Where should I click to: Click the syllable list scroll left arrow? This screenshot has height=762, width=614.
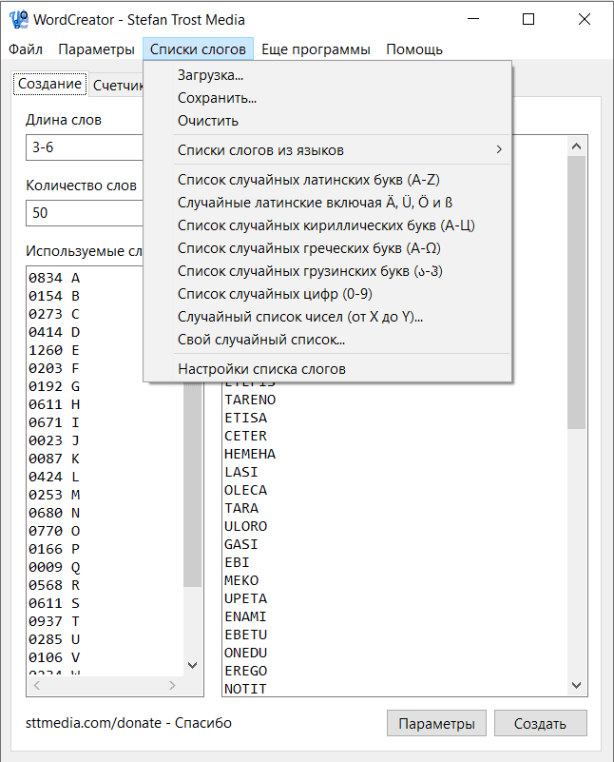37,685
